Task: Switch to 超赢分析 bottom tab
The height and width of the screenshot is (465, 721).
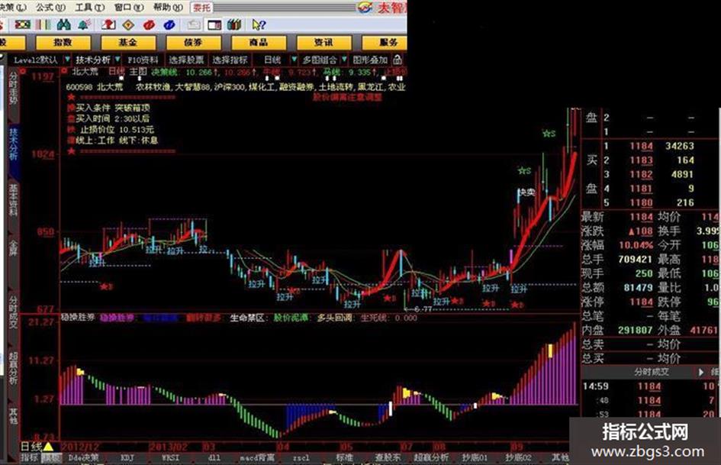Action: pos(431,457)
